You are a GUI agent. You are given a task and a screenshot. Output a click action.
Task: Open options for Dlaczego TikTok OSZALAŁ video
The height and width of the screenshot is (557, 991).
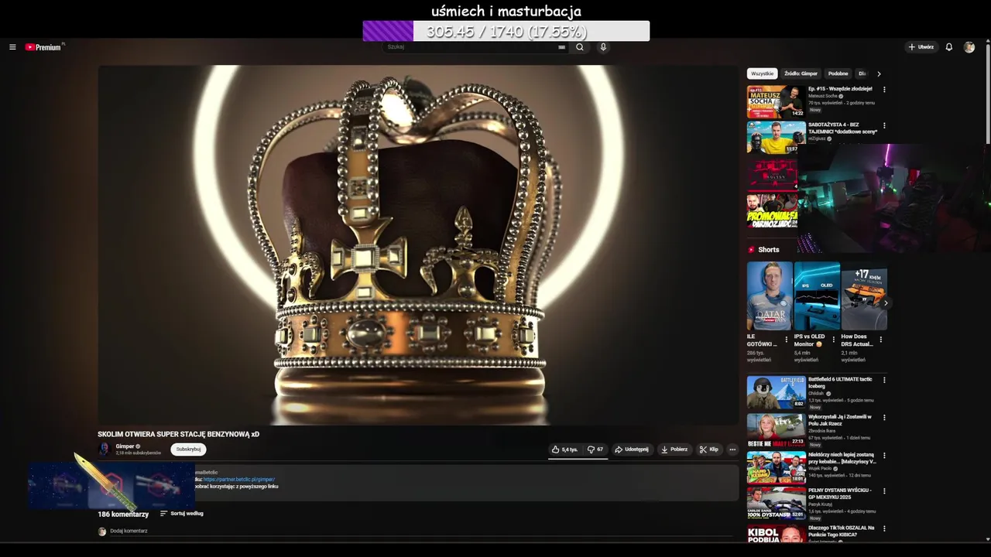[x=884, y=528]
